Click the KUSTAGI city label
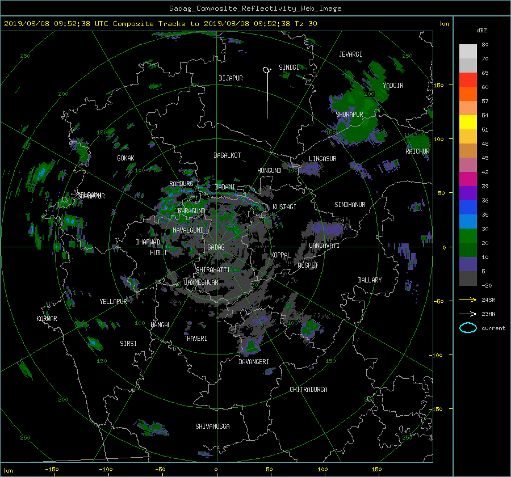This screenshot has width=511, height=477. (x=284, y=207)
